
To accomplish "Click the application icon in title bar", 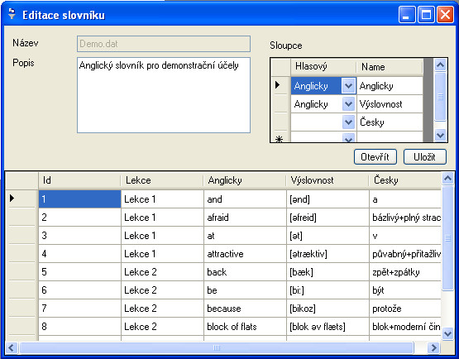I will click(x=12, y=14).
